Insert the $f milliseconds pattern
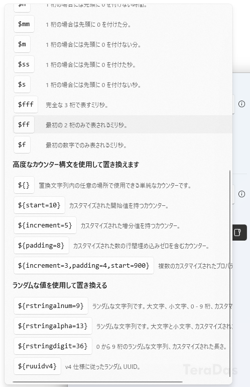 [22, 144]
